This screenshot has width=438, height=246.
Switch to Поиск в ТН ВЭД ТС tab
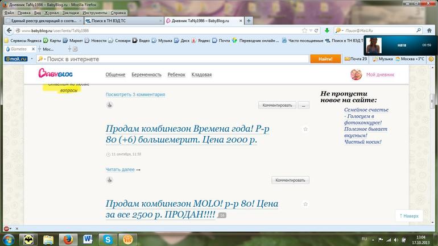coord(124,20)
